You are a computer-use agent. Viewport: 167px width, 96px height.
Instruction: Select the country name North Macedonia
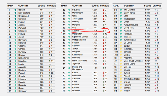(80, 61)
